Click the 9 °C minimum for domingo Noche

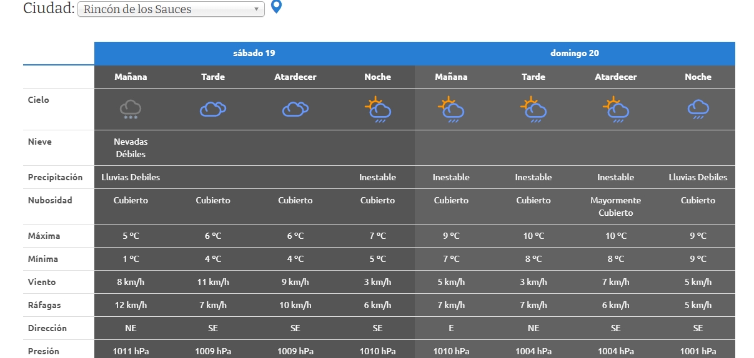(698, 259)
